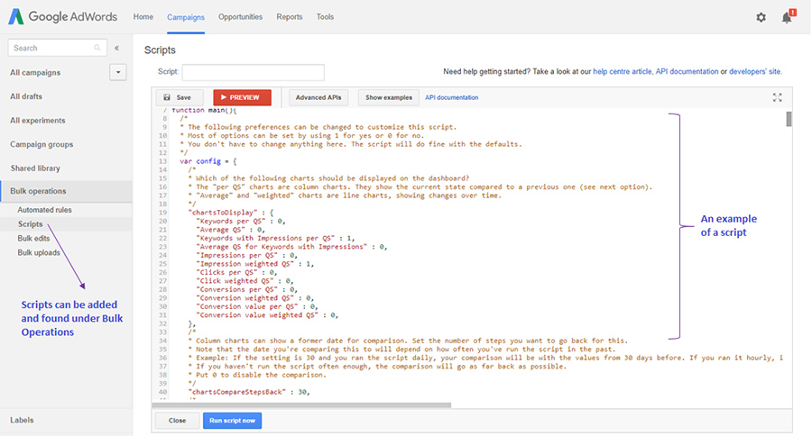The height and width of the screenshot is (436, 812).
Task: Visit the developers' site link
Action: click(x=754, y=71)
